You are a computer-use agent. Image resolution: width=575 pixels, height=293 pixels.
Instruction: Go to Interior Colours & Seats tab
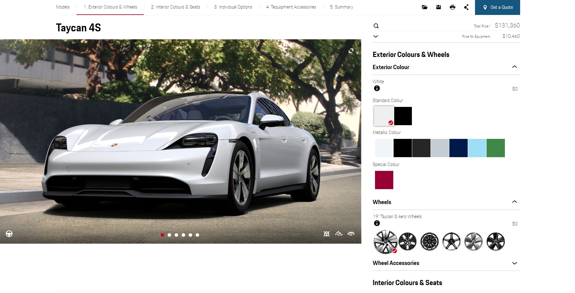(x=175, y=7)
